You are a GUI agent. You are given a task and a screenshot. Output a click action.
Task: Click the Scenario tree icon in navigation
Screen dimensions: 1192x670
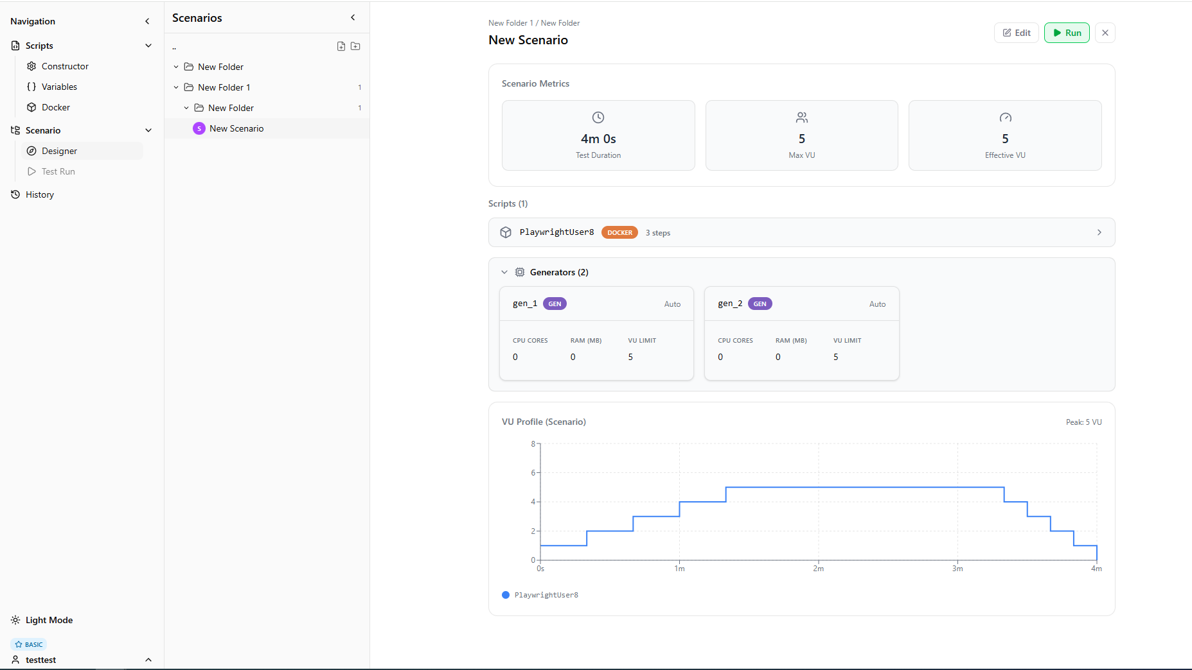click(x=15, y=130)
